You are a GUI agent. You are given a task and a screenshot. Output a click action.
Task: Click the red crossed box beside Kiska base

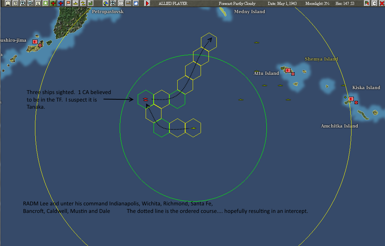356,102
